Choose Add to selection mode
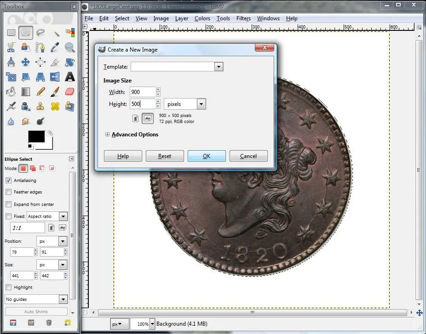This screenshot has height=334, width=426. pos(33,168)
